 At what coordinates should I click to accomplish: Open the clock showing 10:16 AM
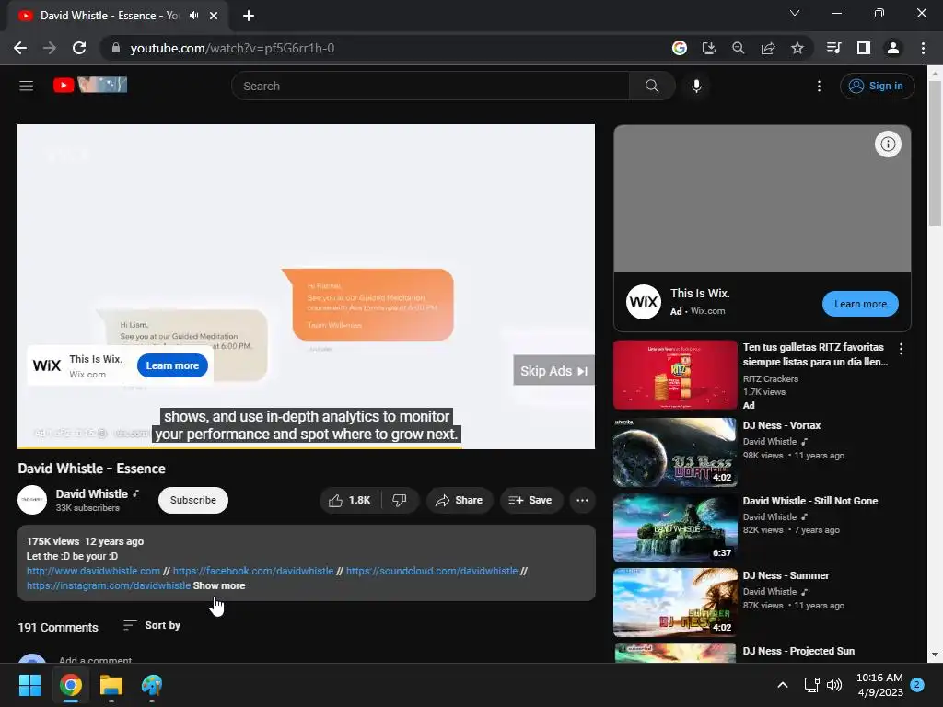879,685
